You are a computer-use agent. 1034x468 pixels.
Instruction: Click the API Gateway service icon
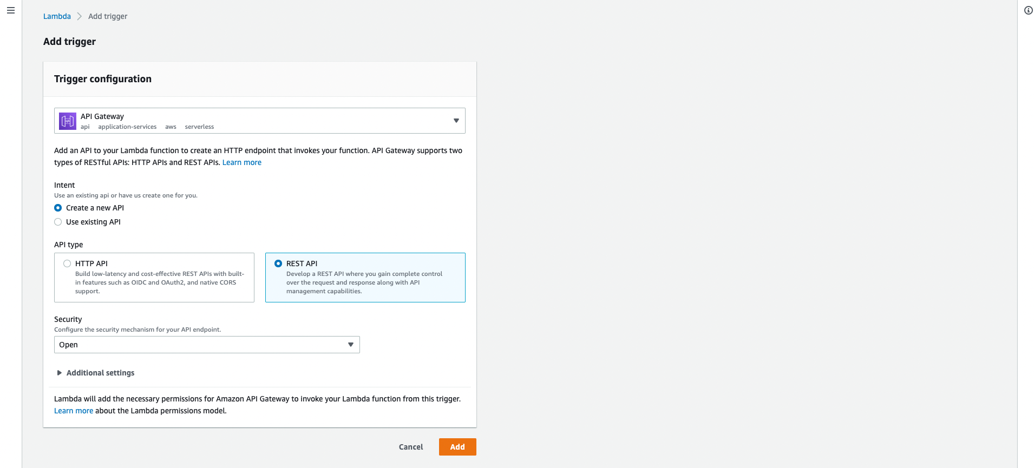[68, 121]
